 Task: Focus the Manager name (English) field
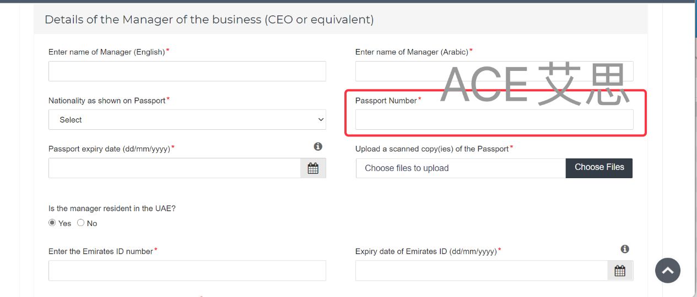point(187,71)
